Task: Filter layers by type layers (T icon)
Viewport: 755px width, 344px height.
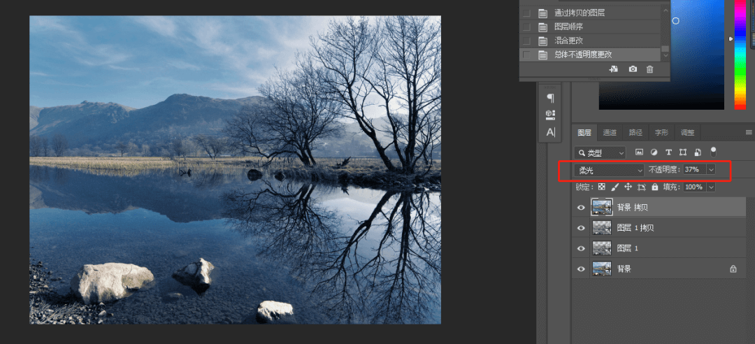Action: coord(668,152)
